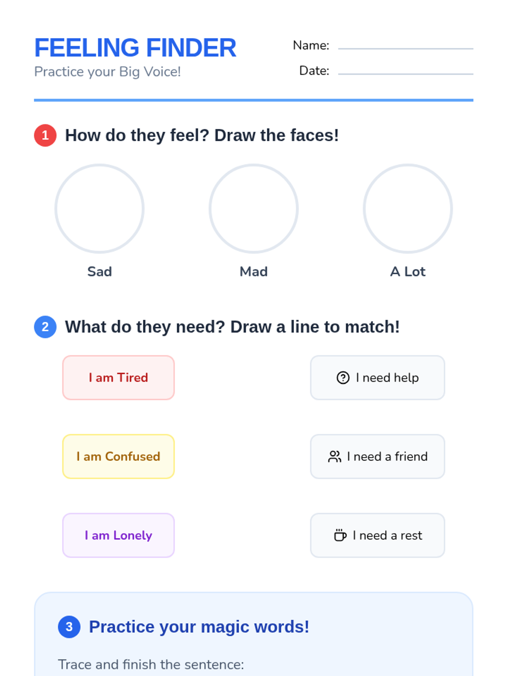This screenshot has height=676, width=507.
Task: Click the coffee cup rest icon
Action: click(x=340, y=535)
